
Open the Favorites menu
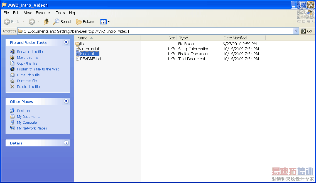point(43,13)
